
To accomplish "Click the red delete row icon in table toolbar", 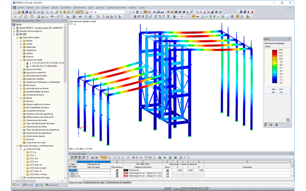I will click(133, 157).
